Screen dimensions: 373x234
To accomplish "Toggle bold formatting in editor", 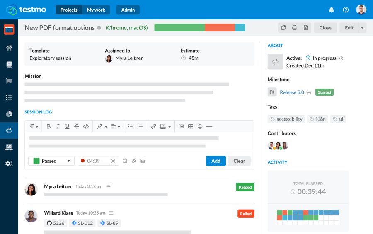I will tap(48, 126).
